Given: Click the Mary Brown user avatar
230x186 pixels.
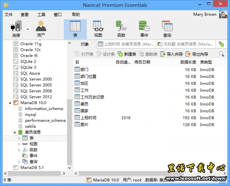Looking at the screenshot, I should tap(223, 15).
